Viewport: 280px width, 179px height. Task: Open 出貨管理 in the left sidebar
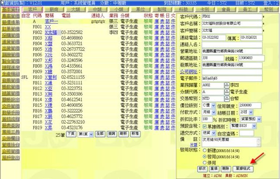tap(10, 48)
